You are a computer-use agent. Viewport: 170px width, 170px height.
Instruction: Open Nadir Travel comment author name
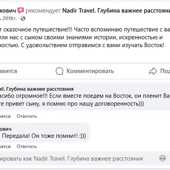tap(37, 89)
